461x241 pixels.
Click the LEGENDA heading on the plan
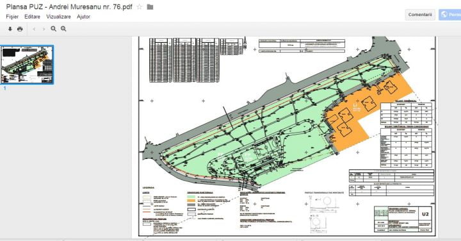pyautogui.click(x=149, y=188)
